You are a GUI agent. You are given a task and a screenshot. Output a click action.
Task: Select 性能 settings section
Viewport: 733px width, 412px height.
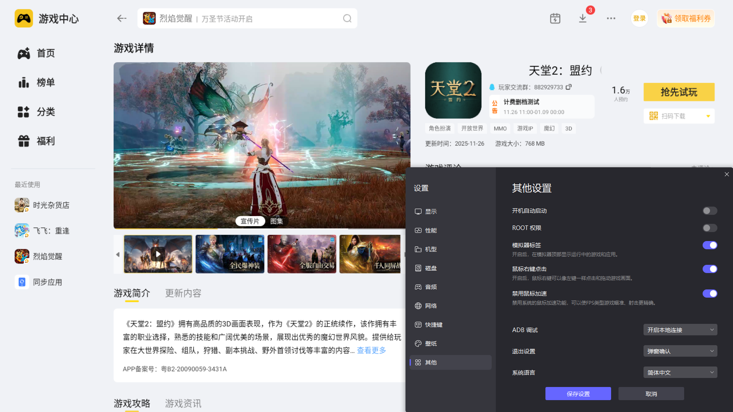(x=451, y=230)
